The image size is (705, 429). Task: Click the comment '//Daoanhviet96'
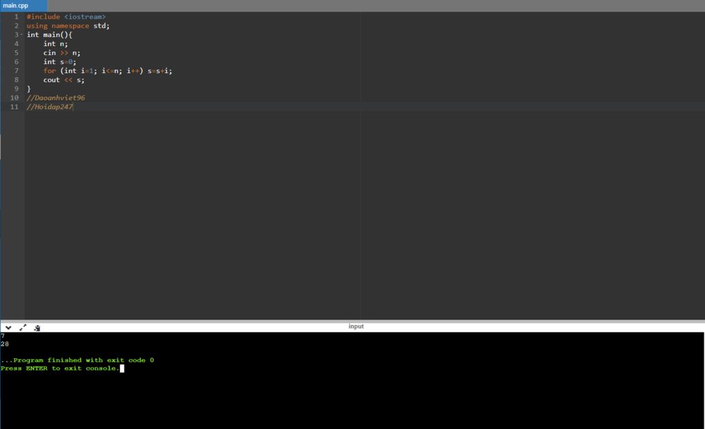pos(56,98)
